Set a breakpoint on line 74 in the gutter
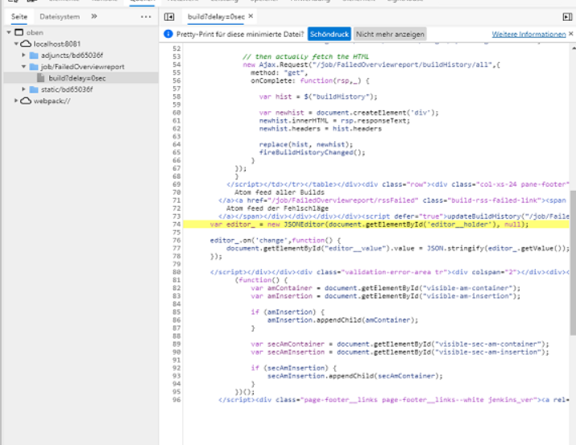Image resolution: width=576 pixels, height=445 pixels. pyautogui.click(x=176, y=225)
